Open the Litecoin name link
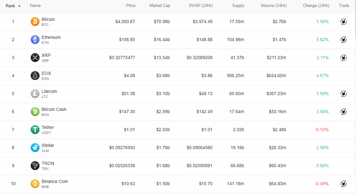Image resolution: width=356 pixels, height=194 pixels. pyautogui.click(x=49, y=91)
